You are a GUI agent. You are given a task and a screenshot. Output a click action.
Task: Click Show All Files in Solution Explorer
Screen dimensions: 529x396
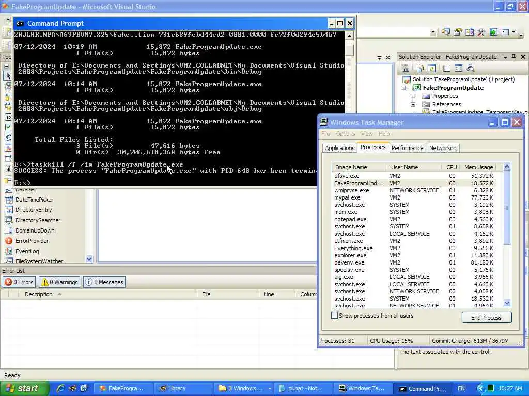[x=420, y=69]
